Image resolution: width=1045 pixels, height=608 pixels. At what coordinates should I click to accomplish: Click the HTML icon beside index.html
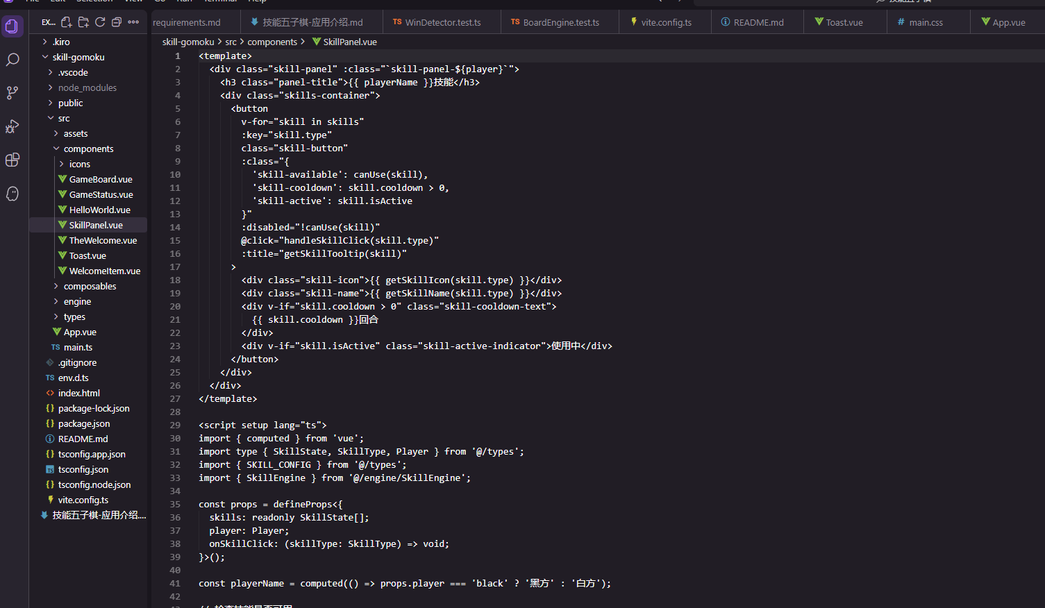tap(50, 393)
